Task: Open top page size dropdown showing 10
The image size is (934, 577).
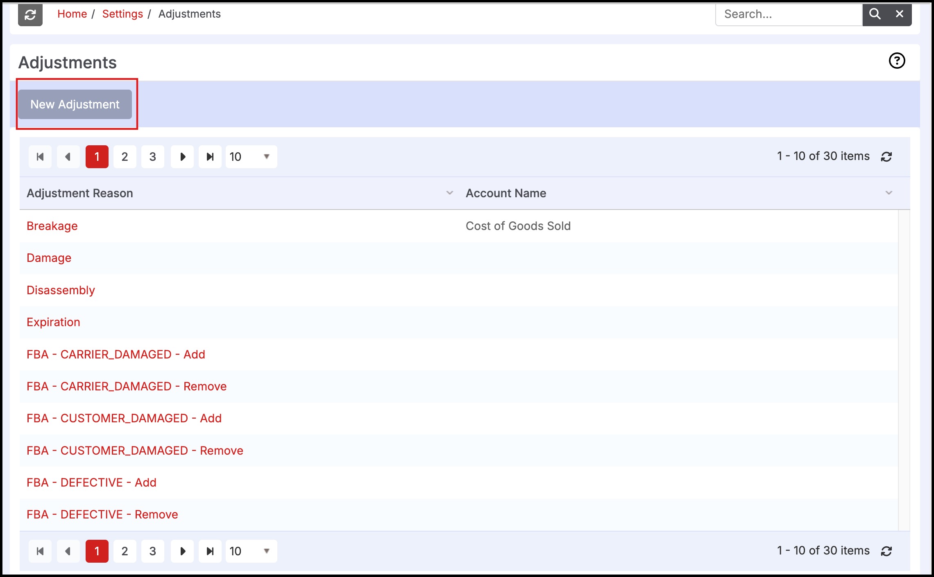Action: tap(251, 157)
